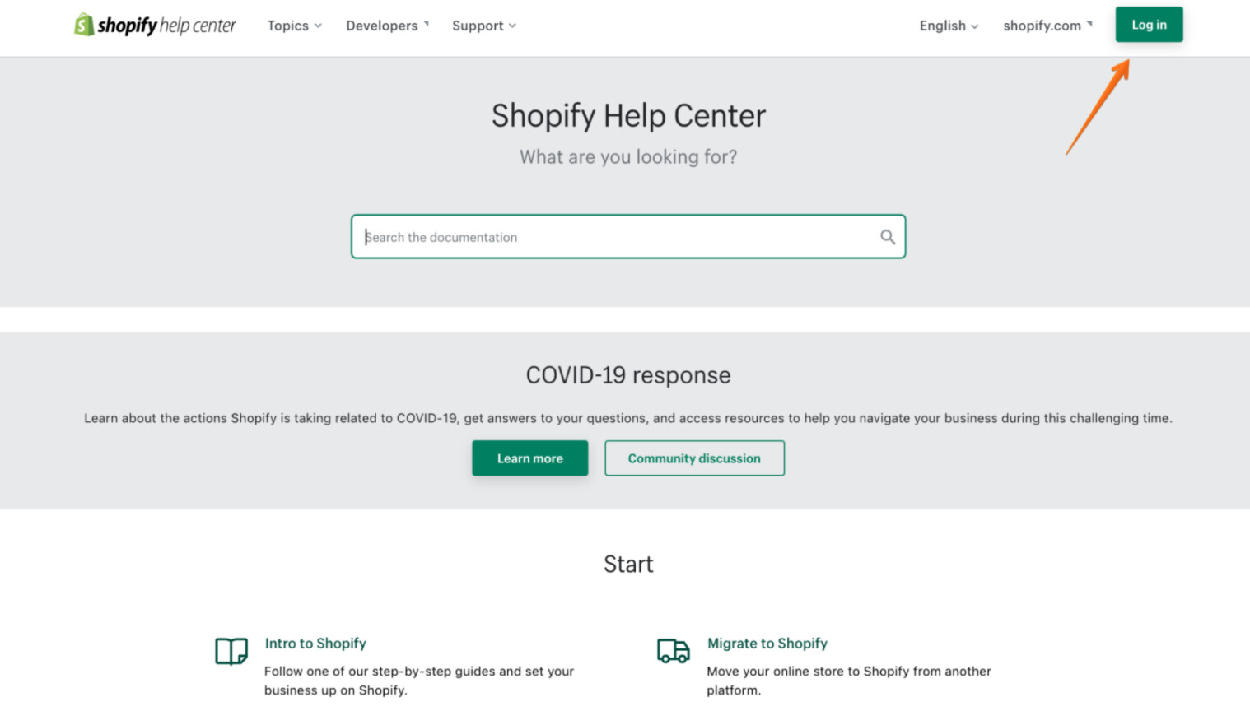Click the 'Move your online store' description
This screenshot has height=711, width=1250.
pos(849,681)
